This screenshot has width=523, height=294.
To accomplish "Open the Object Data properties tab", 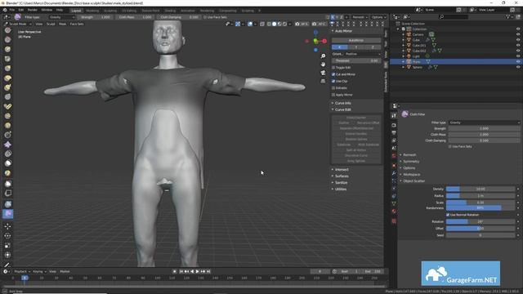I will click(394, 203).
